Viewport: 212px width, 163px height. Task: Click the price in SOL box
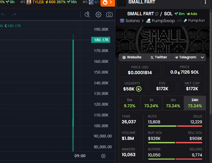[185, 70]
